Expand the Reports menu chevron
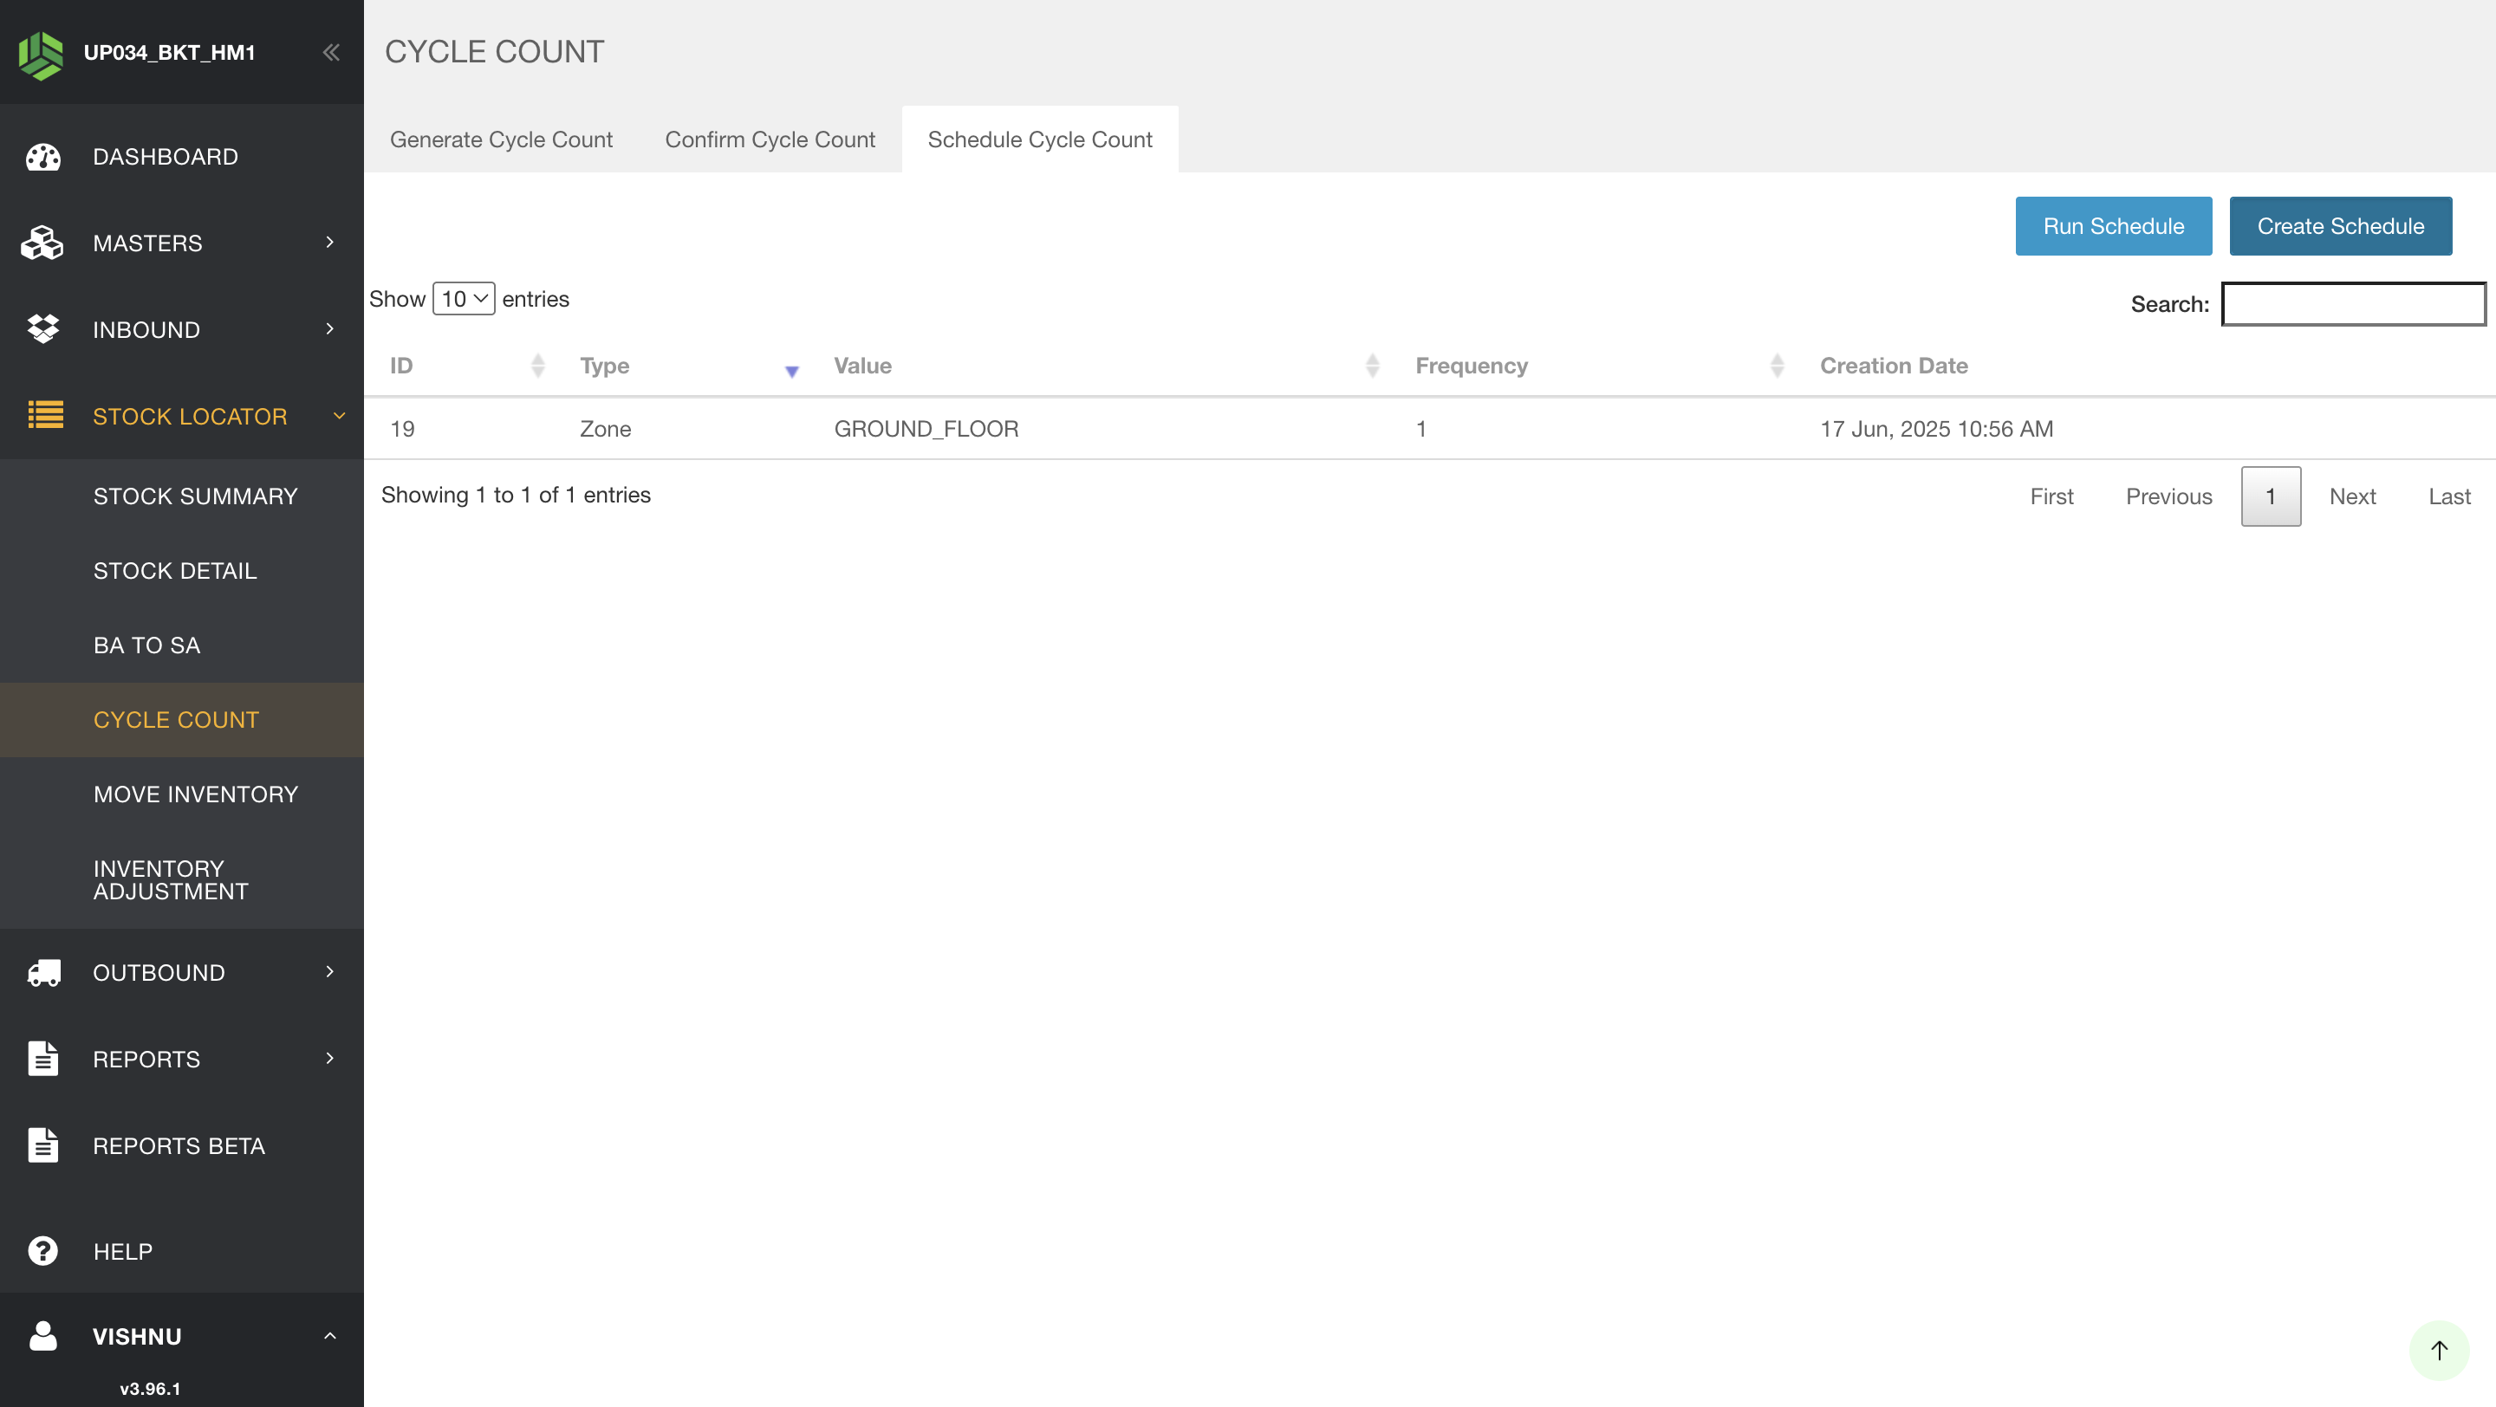 pyautogui.click(x=329, y=1059)
